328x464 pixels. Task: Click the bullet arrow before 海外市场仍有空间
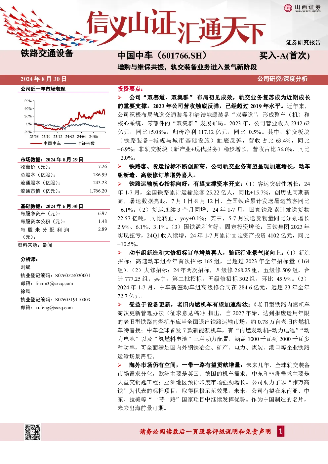[x=120, y=365]
